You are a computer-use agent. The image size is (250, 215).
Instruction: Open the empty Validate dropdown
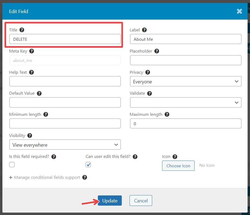[x=185, y=102]
